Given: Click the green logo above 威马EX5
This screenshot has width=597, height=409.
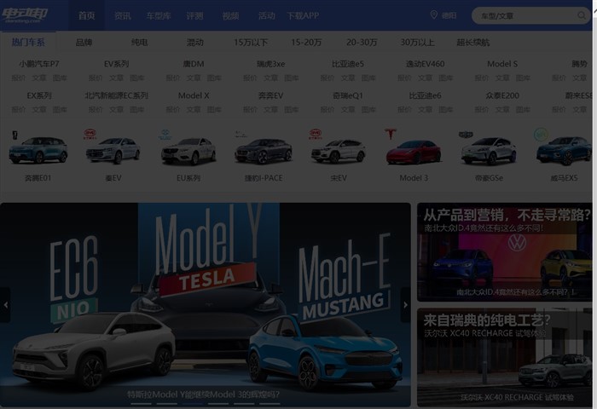Looking at the screenshot, I should (x=541, y=134).
